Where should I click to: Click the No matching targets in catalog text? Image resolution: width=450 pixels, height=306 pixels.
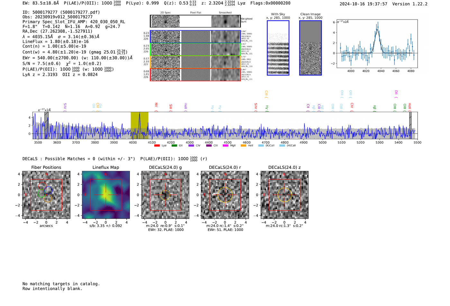point(61,284)
